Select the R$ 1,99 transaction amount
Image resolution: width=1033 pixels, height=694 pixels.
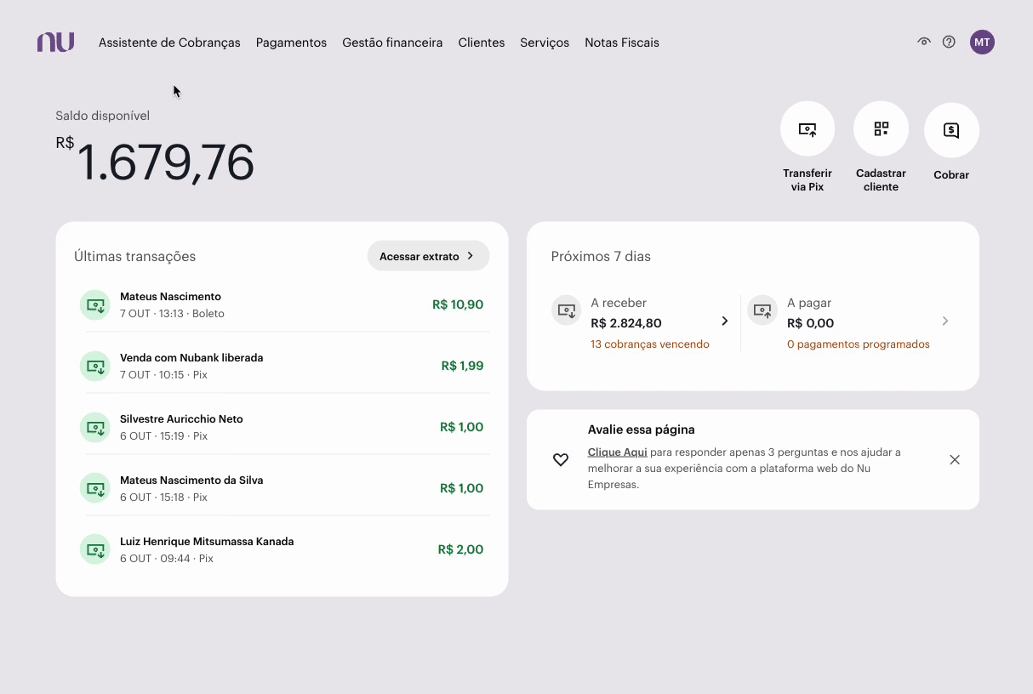tap(462, 366)
